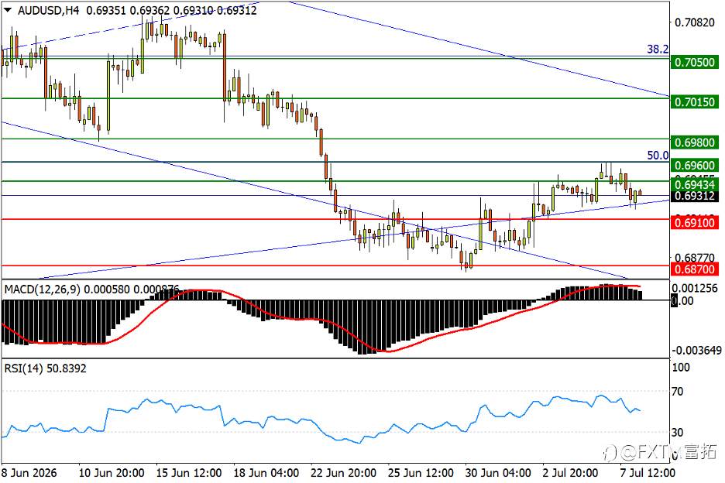The height and width of the screenshot is (483, 725).
Task: Click the 22 Jun 20:00 time label
Action: [x=343, y=473]
